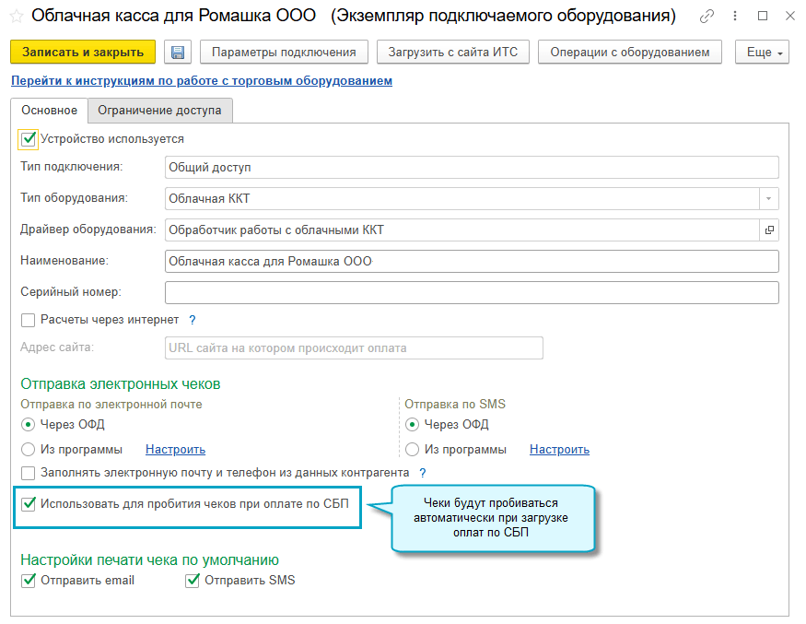The width and height of the screenshot is (806, 624).
Task: Show help for Расчеты через интернет
Action: (x=193, y=320)
